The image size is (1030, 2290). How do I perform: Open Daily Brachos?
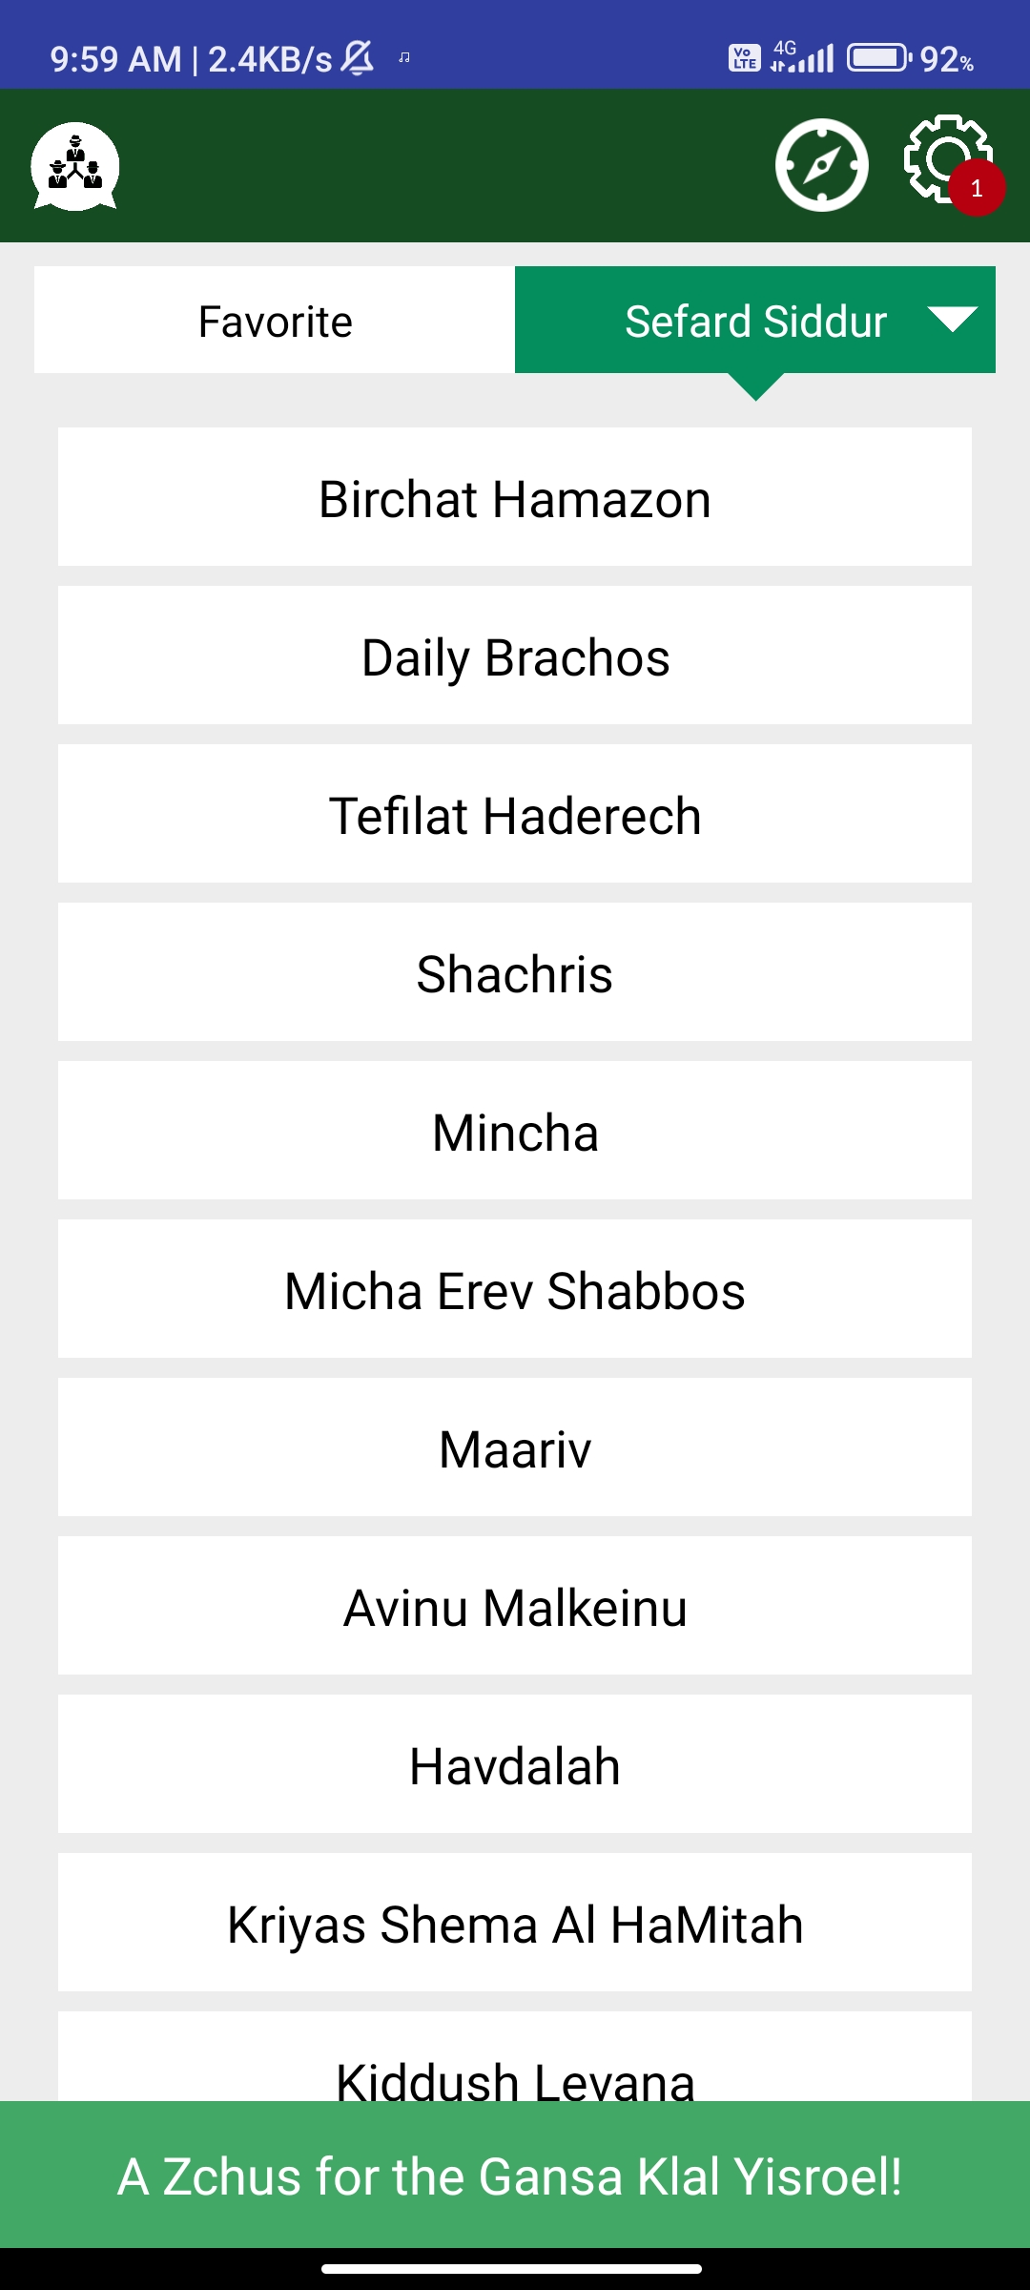pyautogui.click(x=515, y=656)
